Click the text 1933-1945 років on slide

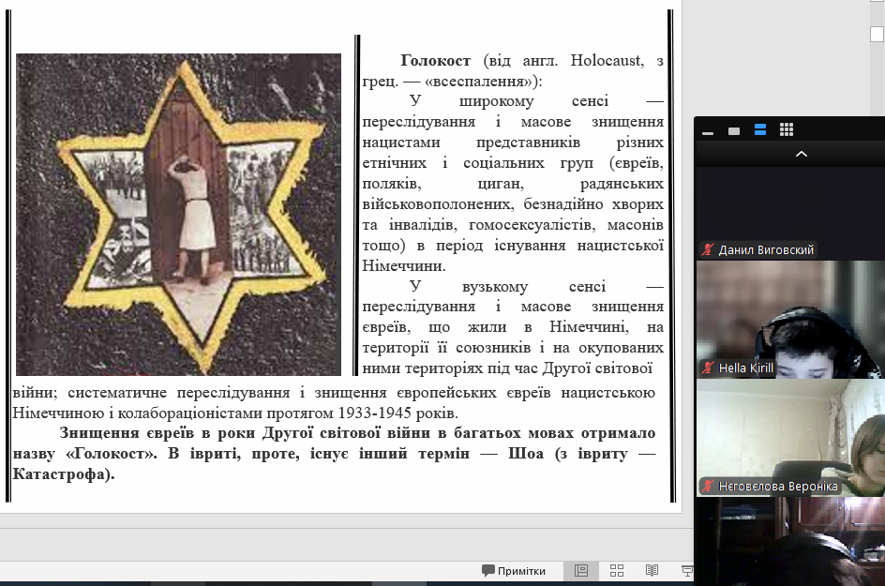tap(397, 413)
